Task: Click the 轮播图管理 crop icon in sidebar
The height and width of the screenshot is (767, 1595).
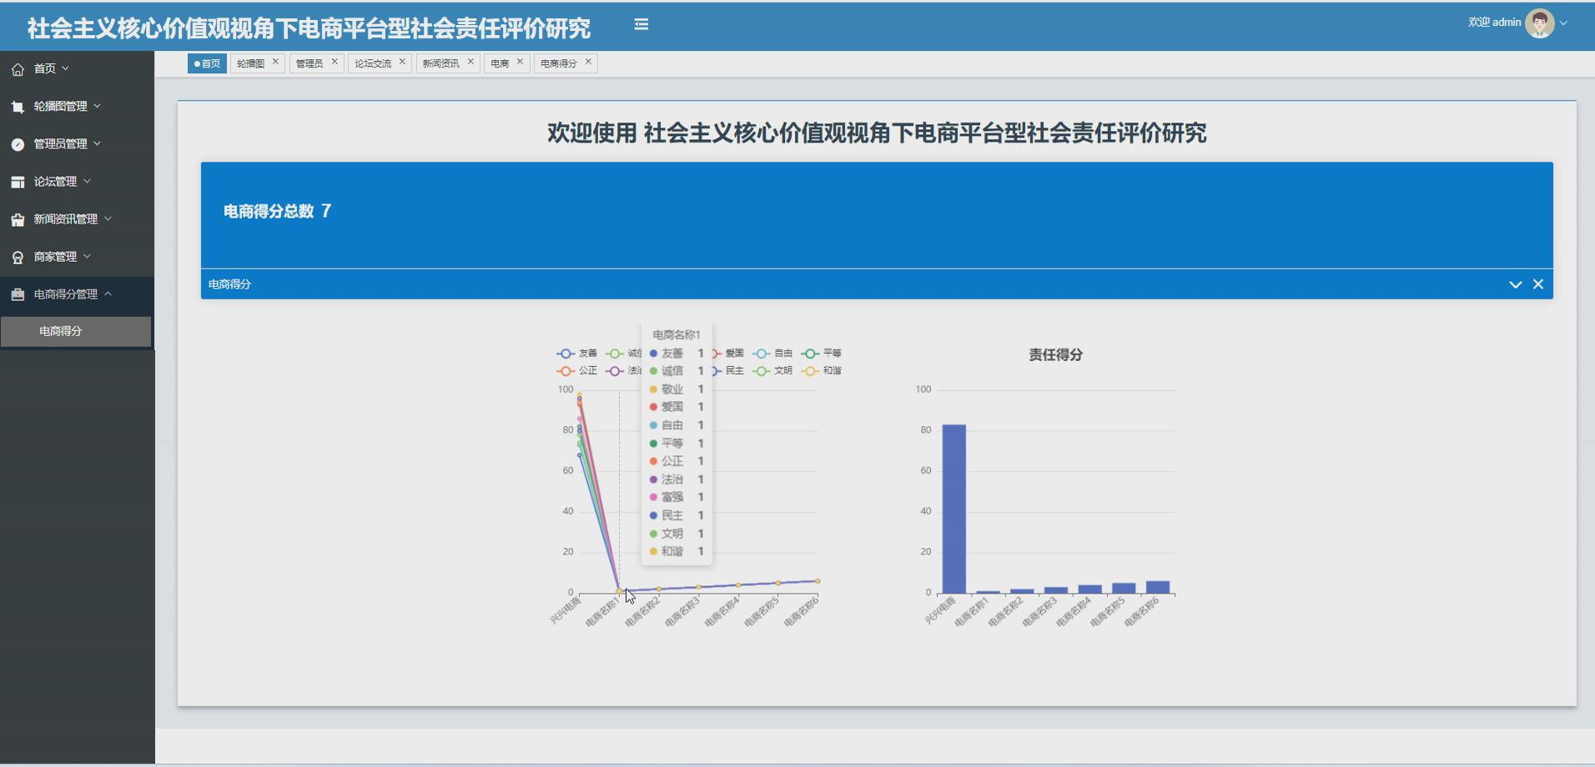Action: (x=17, y=106)
